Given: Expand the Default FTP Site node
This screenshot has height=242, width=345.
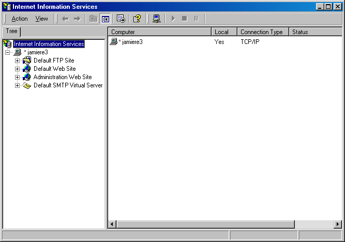Looking at the screenshot, I should 17,61.
